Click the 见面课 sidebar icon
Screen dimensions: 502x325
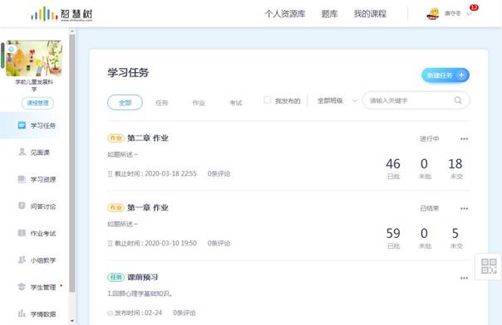click(x=22, y=152)
